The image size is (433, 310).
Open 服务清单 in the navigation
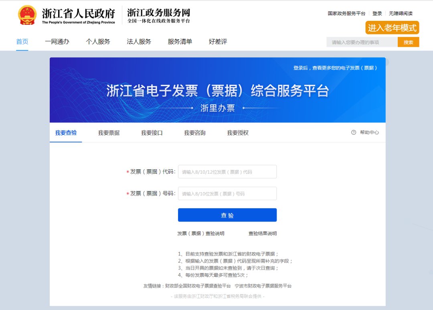click(x=180, y=42)
